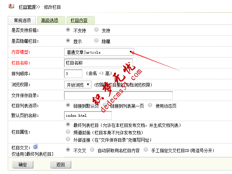Open the 浏览权限 dropdown showing 开放浏览
The width and height of the screenshot is (232, 174).
(78, 85)
